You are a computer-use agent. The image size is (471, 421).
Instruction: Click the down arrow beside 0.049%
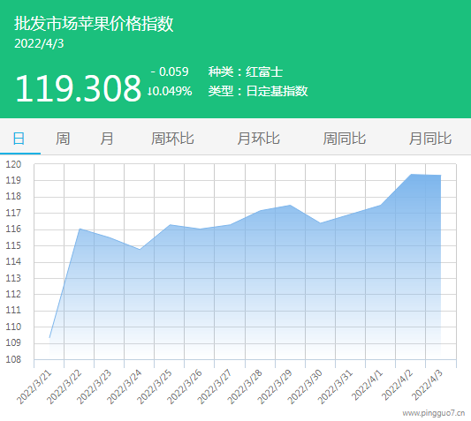tap(149, 91)
